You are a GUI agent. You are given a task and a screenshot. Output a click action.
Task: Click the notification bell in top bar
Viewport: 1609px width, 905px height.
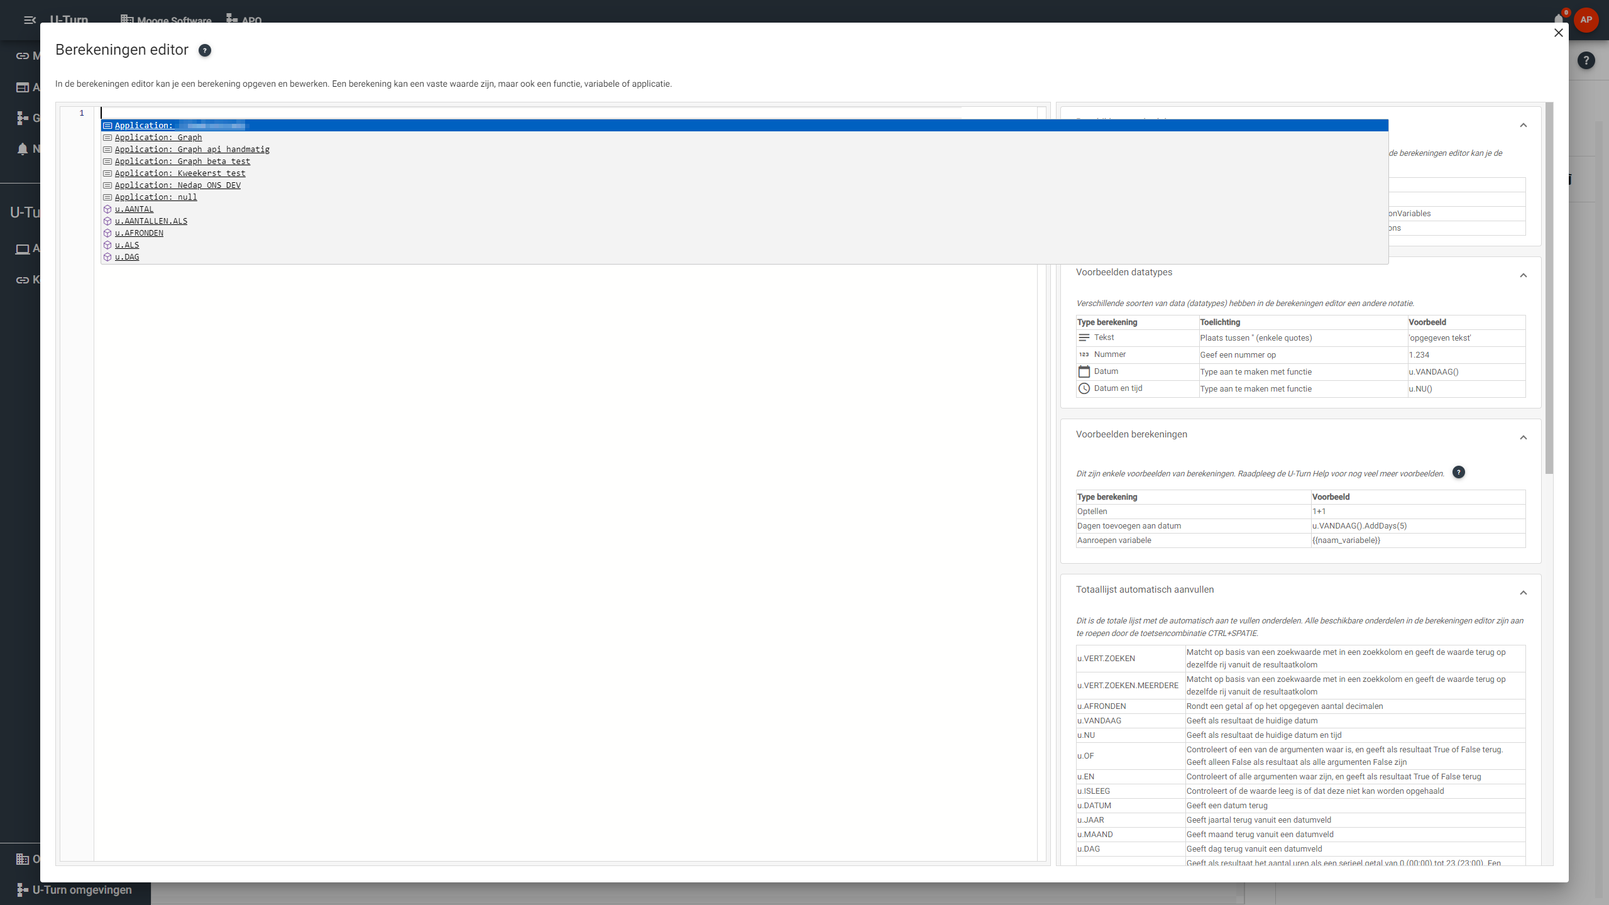click(x=1558, y=19)
